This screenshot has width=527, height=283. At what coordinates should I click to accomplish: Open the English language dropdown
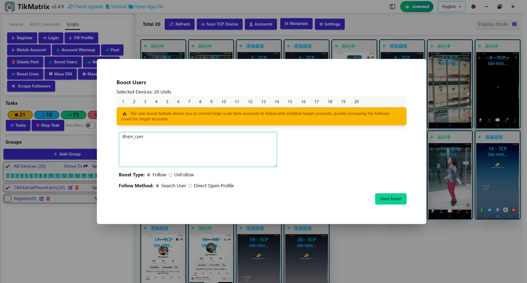[x=452, y=7]
